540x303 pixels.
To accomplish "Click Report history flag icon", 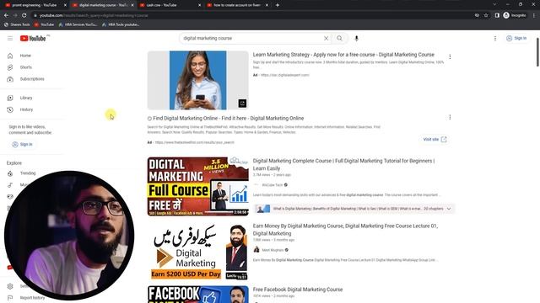I will pos(10,298).
